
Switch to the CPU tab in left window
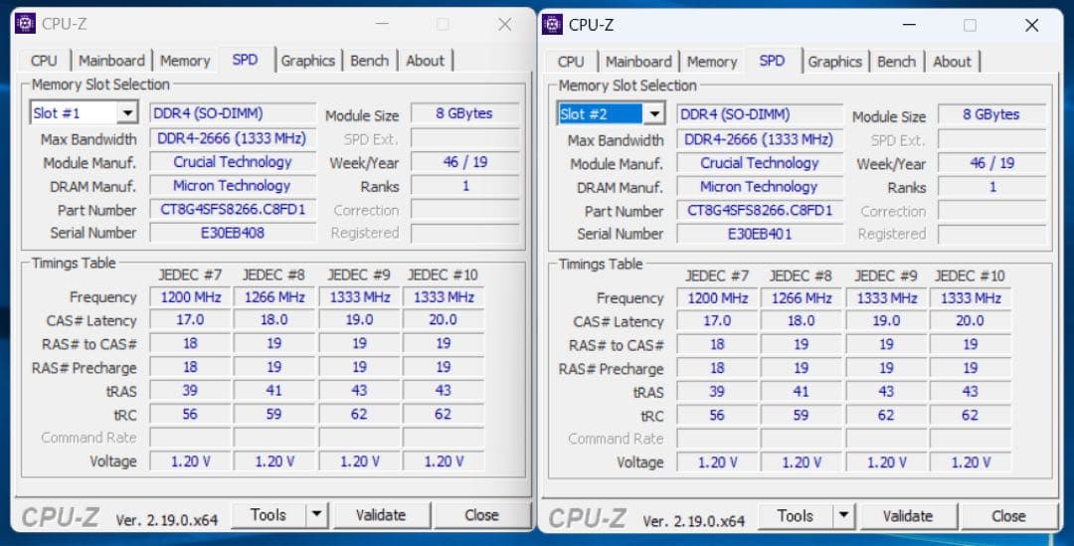pos(43,61)
